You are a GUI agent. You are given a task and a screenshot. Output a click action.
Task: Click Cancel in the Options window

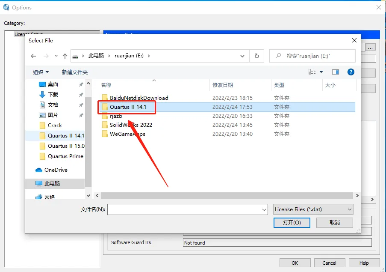pos(330,263)
